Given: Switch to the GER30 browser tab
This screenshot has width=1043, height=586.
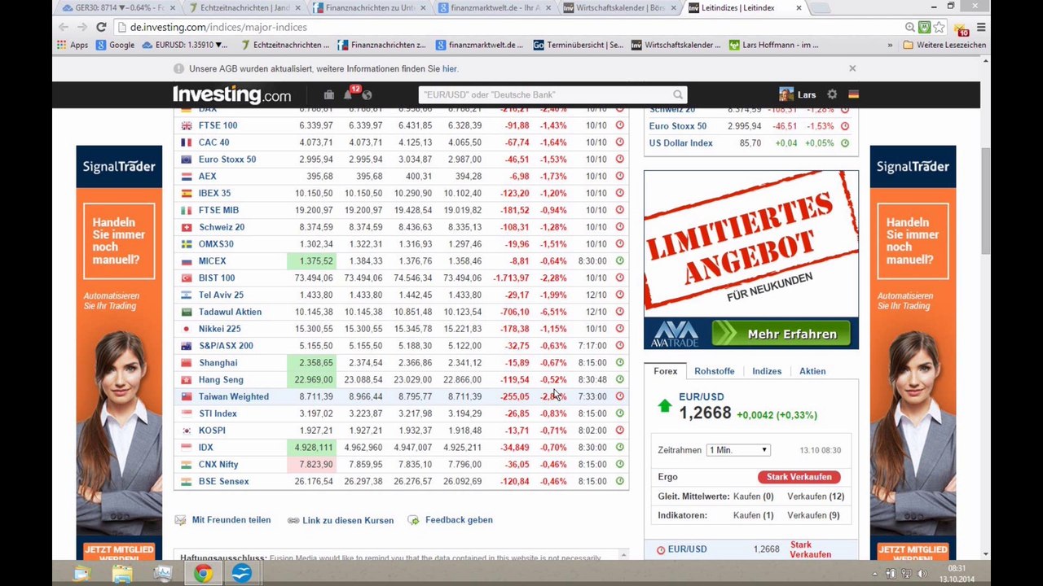Looking at the screenshot, I should click(x=118, y=8).
